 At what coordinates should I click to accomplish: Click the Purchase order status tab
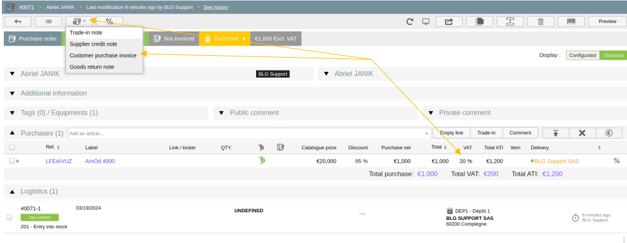click(33, 38)
